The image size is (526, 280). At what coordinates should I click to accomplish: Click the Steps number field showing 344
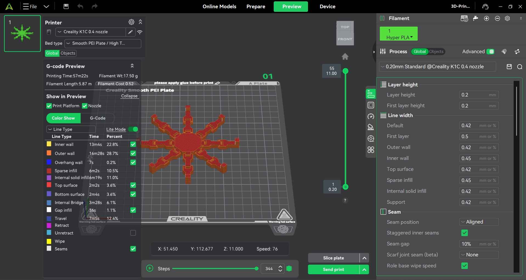pyautogui.click(x=269, y=269)
